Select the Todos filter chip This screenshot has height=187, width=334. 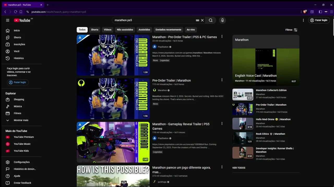click(82, 30)
